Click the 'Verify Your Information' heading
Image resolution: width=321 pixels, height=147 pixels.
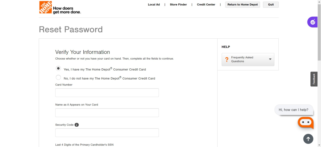tap(82, 52)
